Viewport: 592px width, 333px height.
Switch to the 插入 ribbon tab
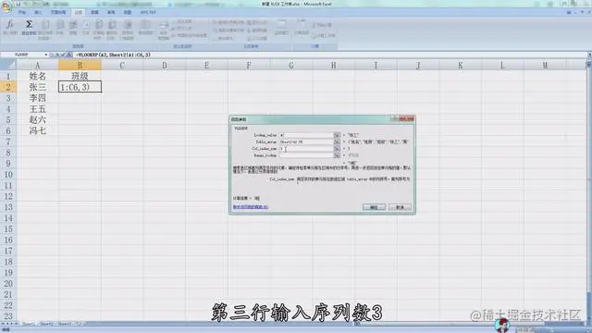click(38, 12)
